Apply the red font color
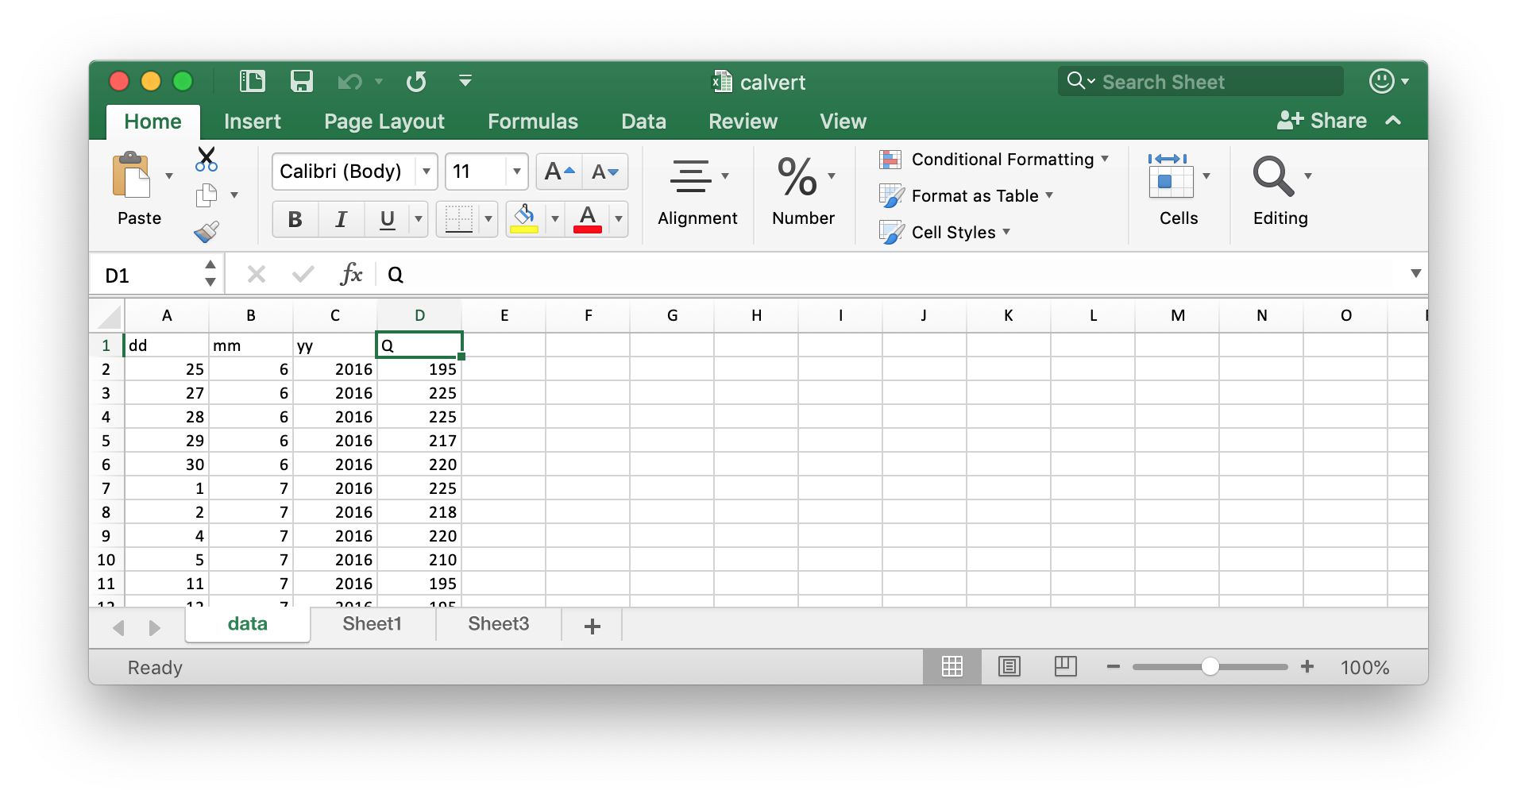 click(588, 218)
